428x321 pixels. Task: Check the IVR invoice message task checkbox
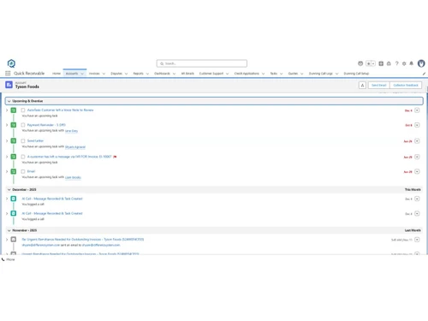pos(23,157)
